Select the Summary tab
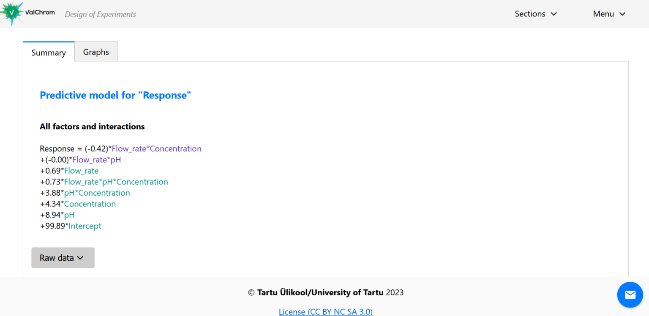 [48, 52]
